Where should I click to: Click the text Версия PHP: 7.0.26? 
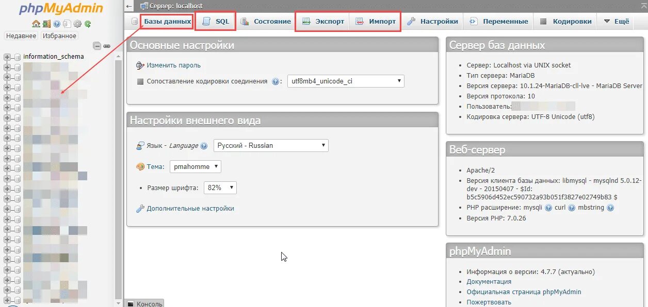(x=496, y=218)
